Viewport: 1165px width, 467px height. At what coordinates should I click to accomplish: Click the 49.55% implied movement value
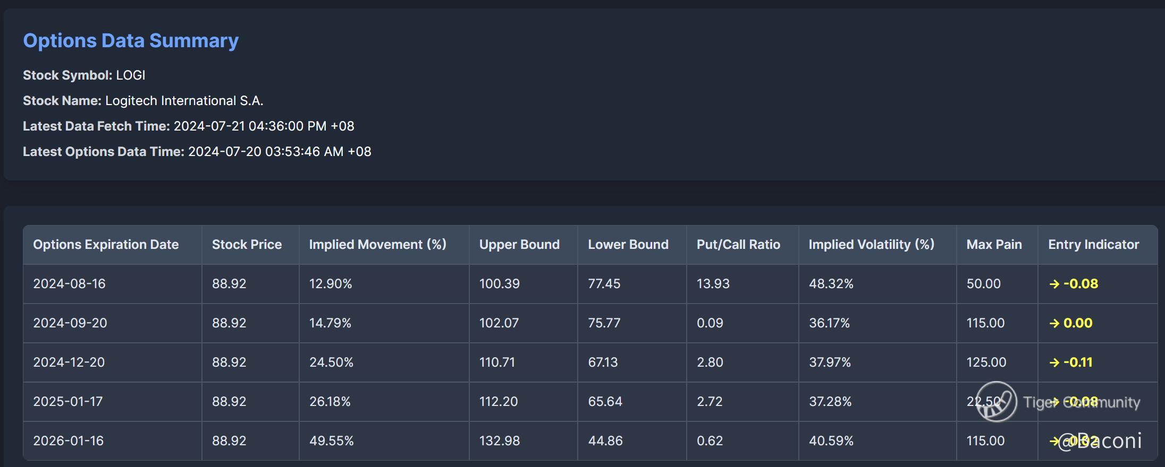(331, 441)
